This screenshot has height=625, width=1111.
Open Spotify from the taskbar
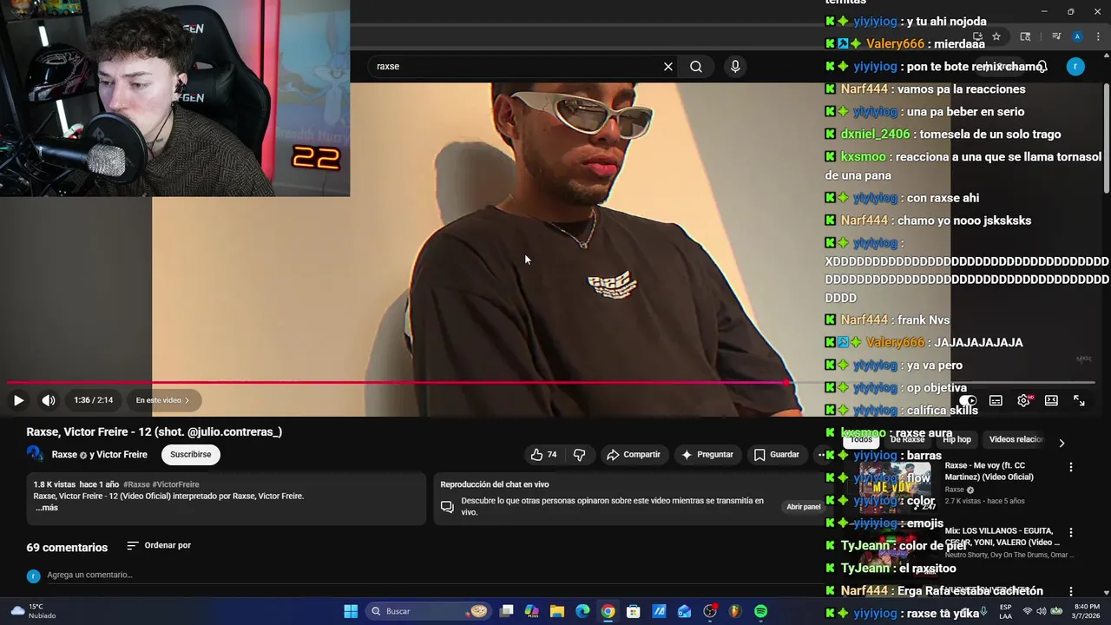760,611
